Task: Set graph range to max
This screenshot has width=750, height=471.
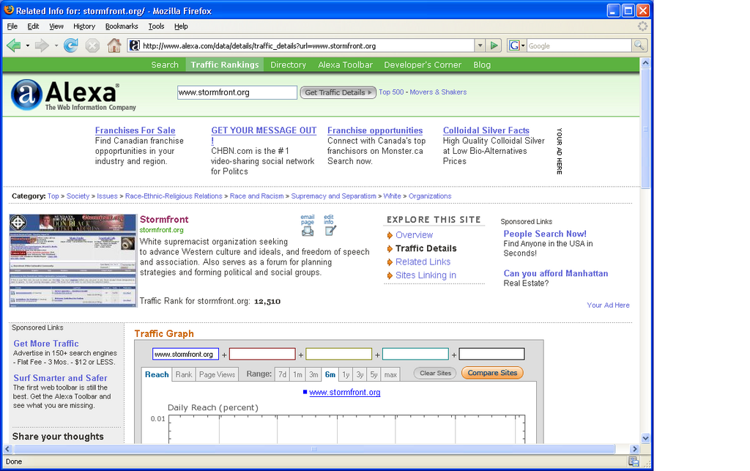Action: click(x=390, y=374)
